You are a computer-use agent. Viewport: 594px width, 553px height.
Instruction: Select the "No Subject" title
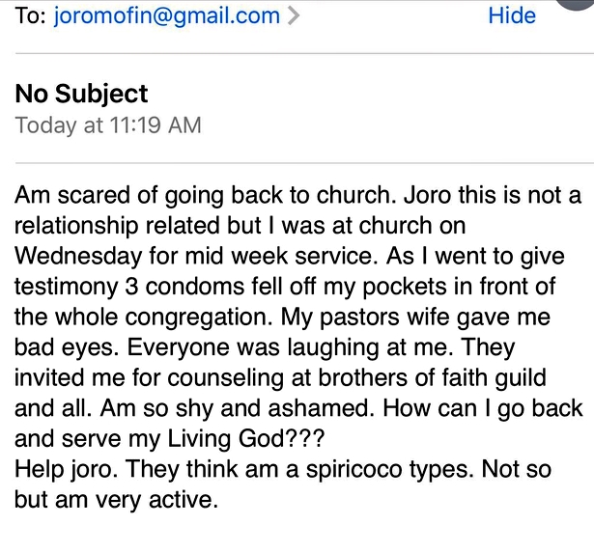(82, 94)
